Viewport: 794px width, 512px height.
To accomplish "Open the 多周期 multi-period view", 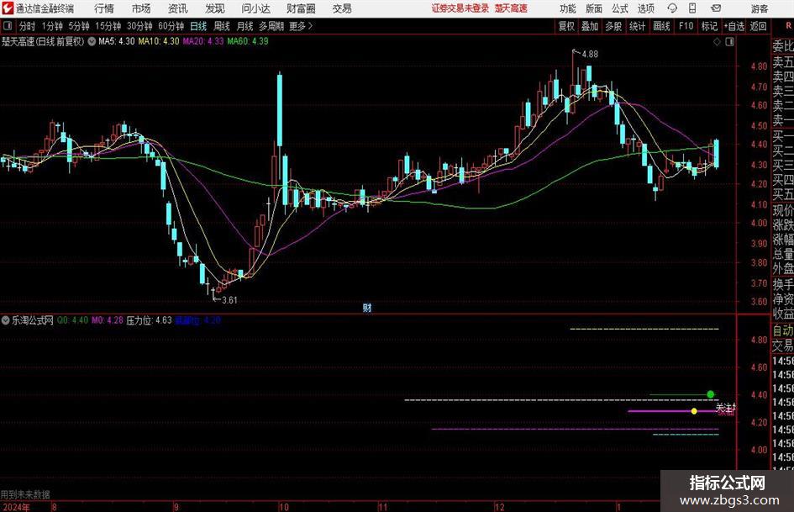I will pyautogui.click(x=271, y=26).
